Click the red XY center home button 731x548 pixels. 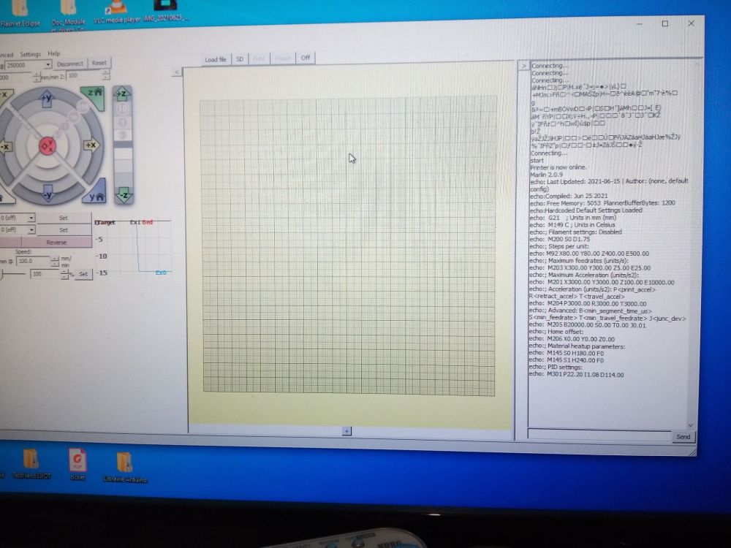coord(47,146)
